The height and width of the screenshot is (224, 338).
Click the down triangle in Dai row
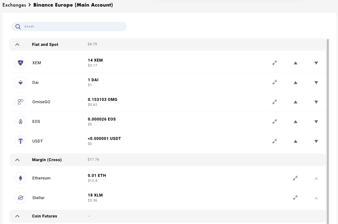tap(316, 83)
